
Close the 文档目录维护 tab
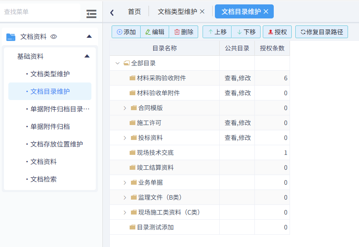coord(266,12)
